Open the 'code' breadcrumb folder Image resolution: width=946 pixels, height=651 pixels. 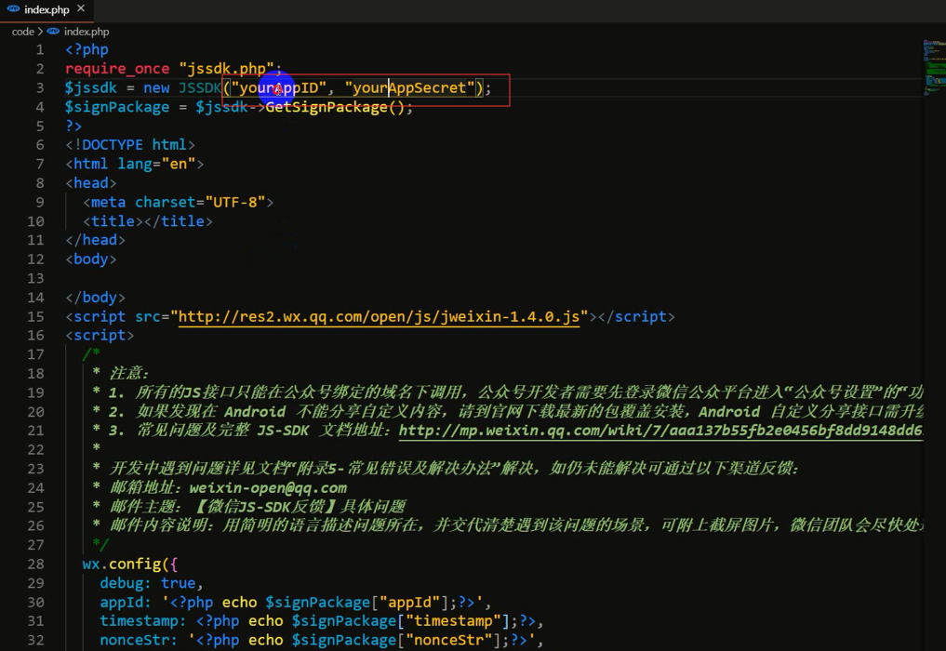(x=23, y=32)
